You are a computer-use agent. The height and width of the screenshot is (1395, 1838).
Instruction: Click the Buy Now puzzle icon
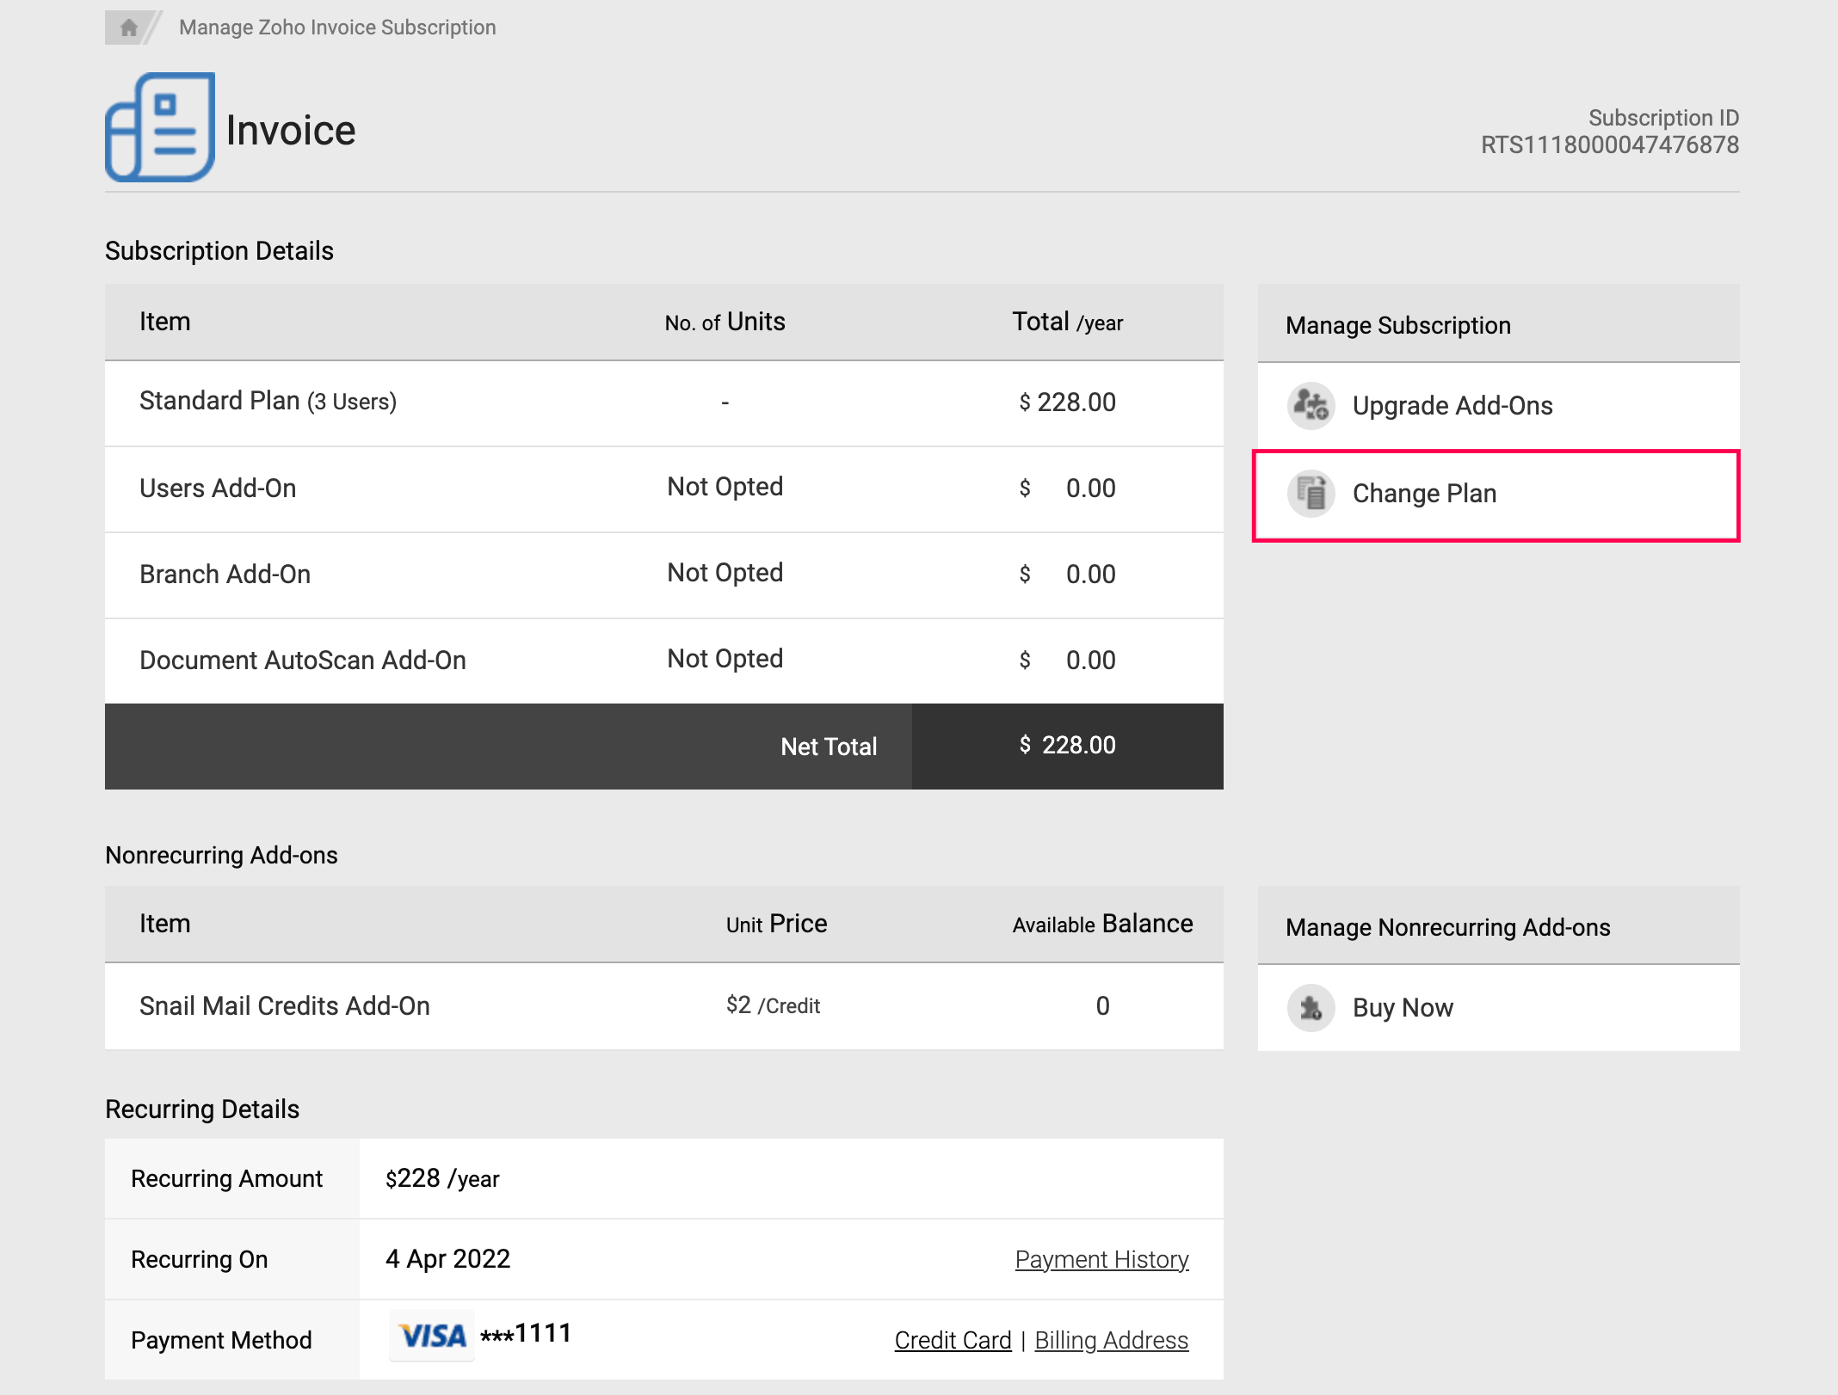click(1311, 1007)
